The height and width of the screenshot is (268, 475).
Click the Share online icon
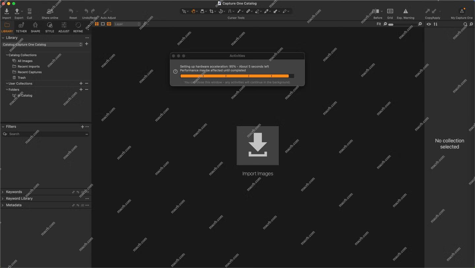50,12
